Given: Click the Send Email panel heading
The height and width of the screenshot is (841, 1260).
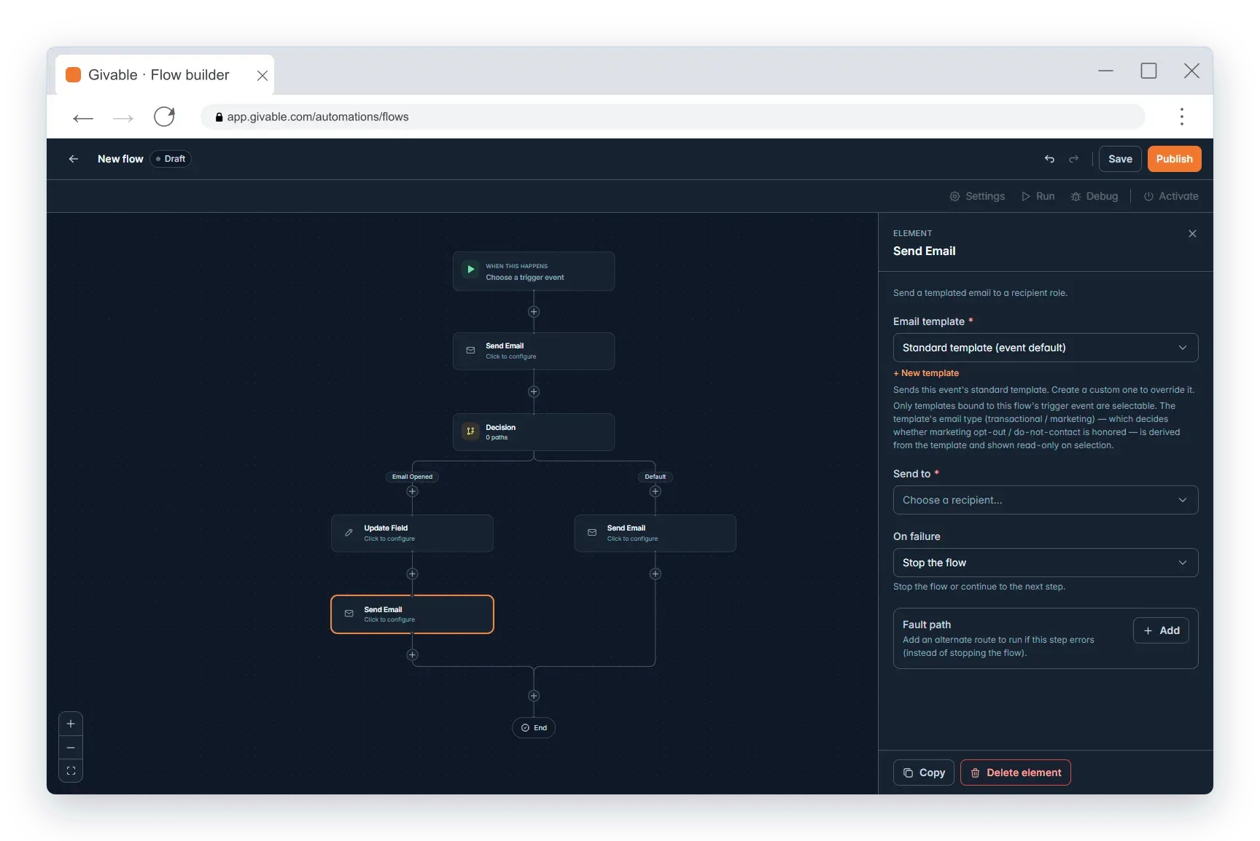Looking at the screenshot, I should 924,251.
